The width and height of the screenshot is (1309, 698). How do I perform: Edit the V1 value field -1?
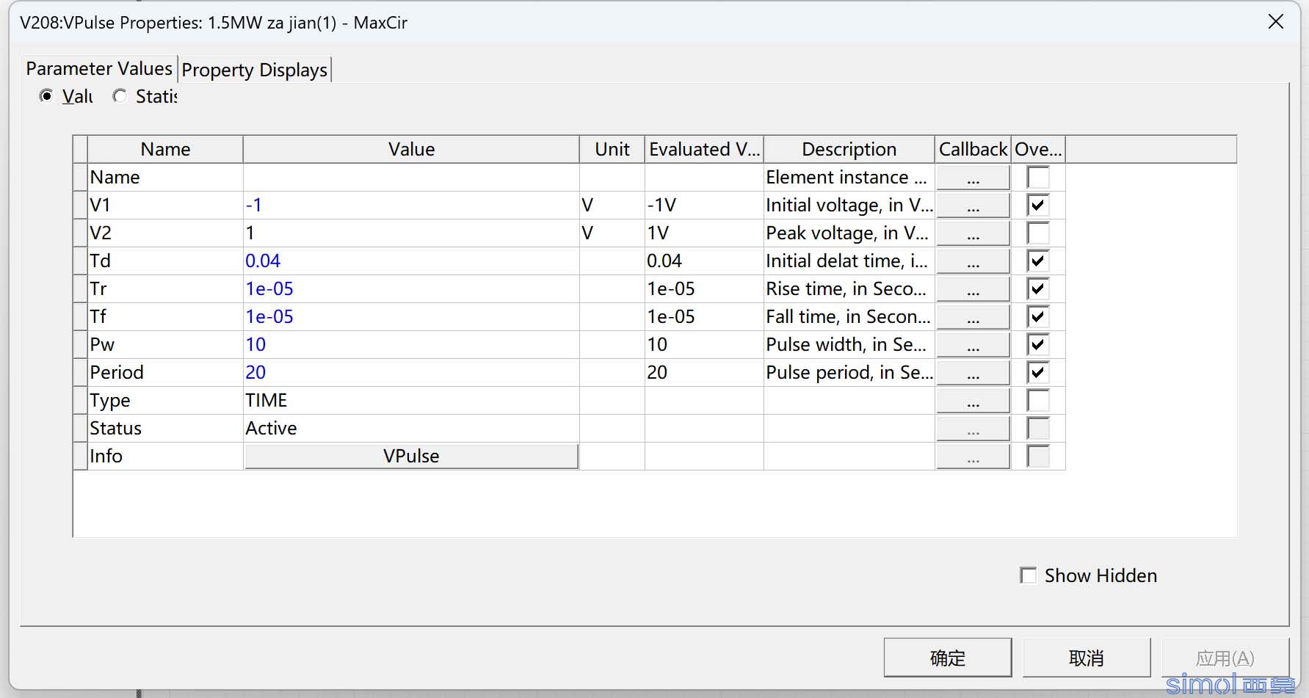411,206
